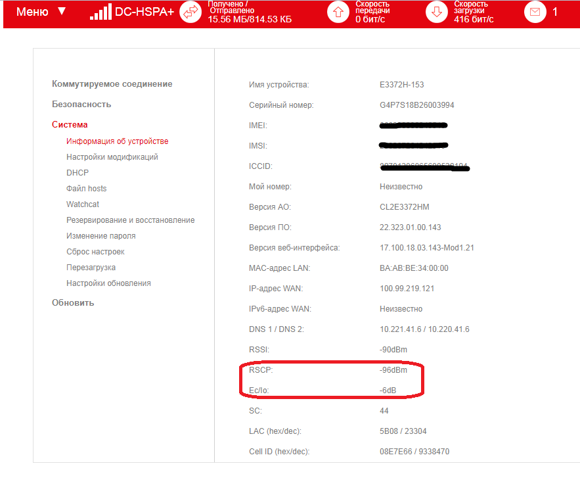Image resolution: width=580 pixels, height=499 pixels.
Task: Open Коммутируемое соединение section
Action: (x=112, y=84)
